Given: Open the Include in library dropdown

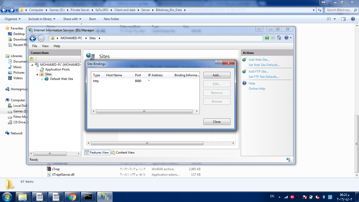Looking at the screenshot, I should point(42,19).
